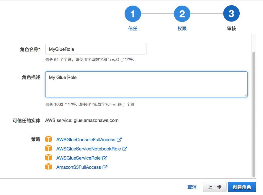Screen dimensions: 263x195
Task: Go to the 权限 step label
Action: (182, 29)
